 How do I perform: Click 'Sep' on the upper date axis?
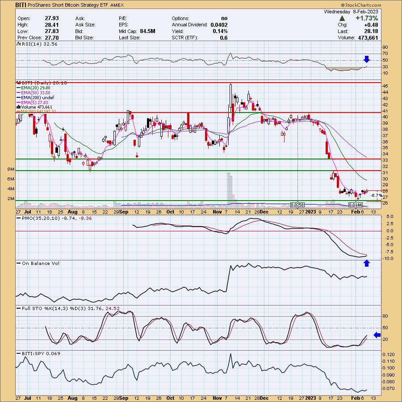point(124,212)
